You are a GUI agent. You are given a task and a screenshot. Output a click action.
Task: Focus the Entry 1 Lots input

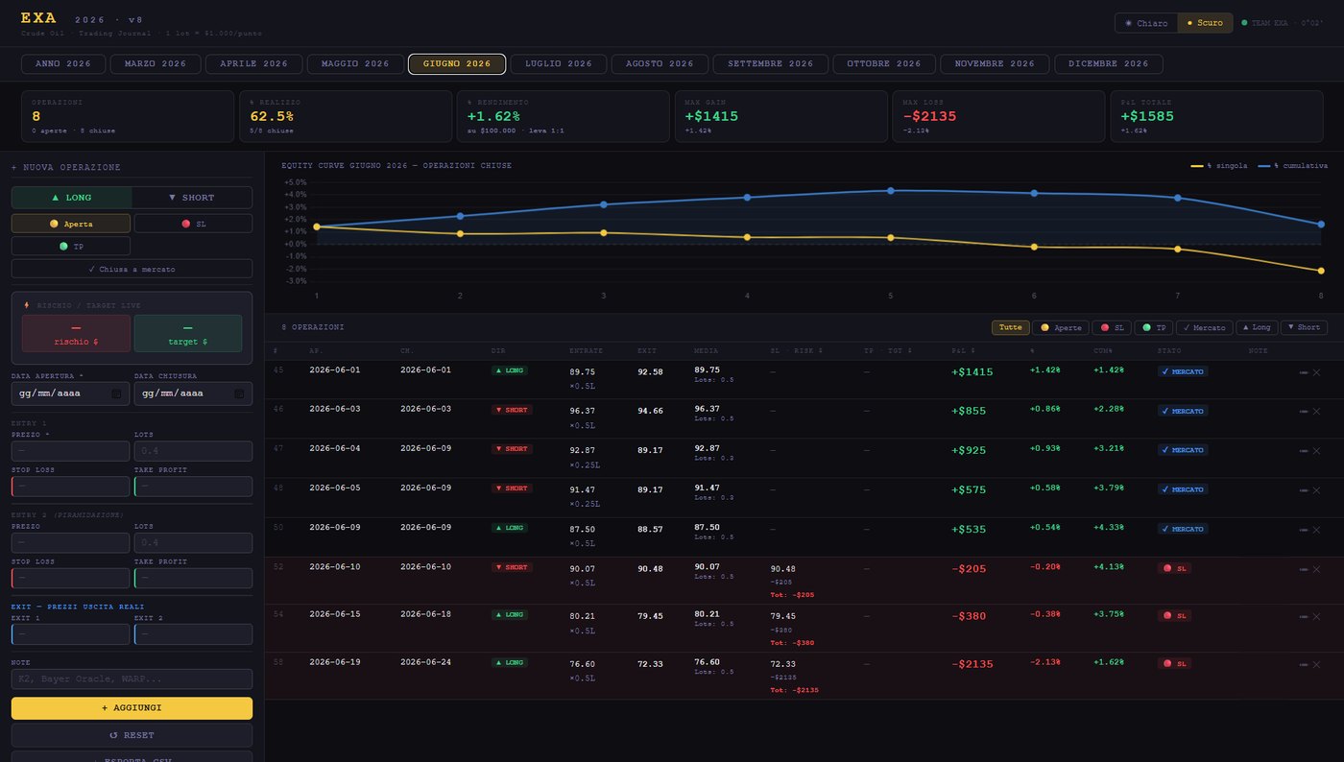pyautogui.click(x=193, y=451)
